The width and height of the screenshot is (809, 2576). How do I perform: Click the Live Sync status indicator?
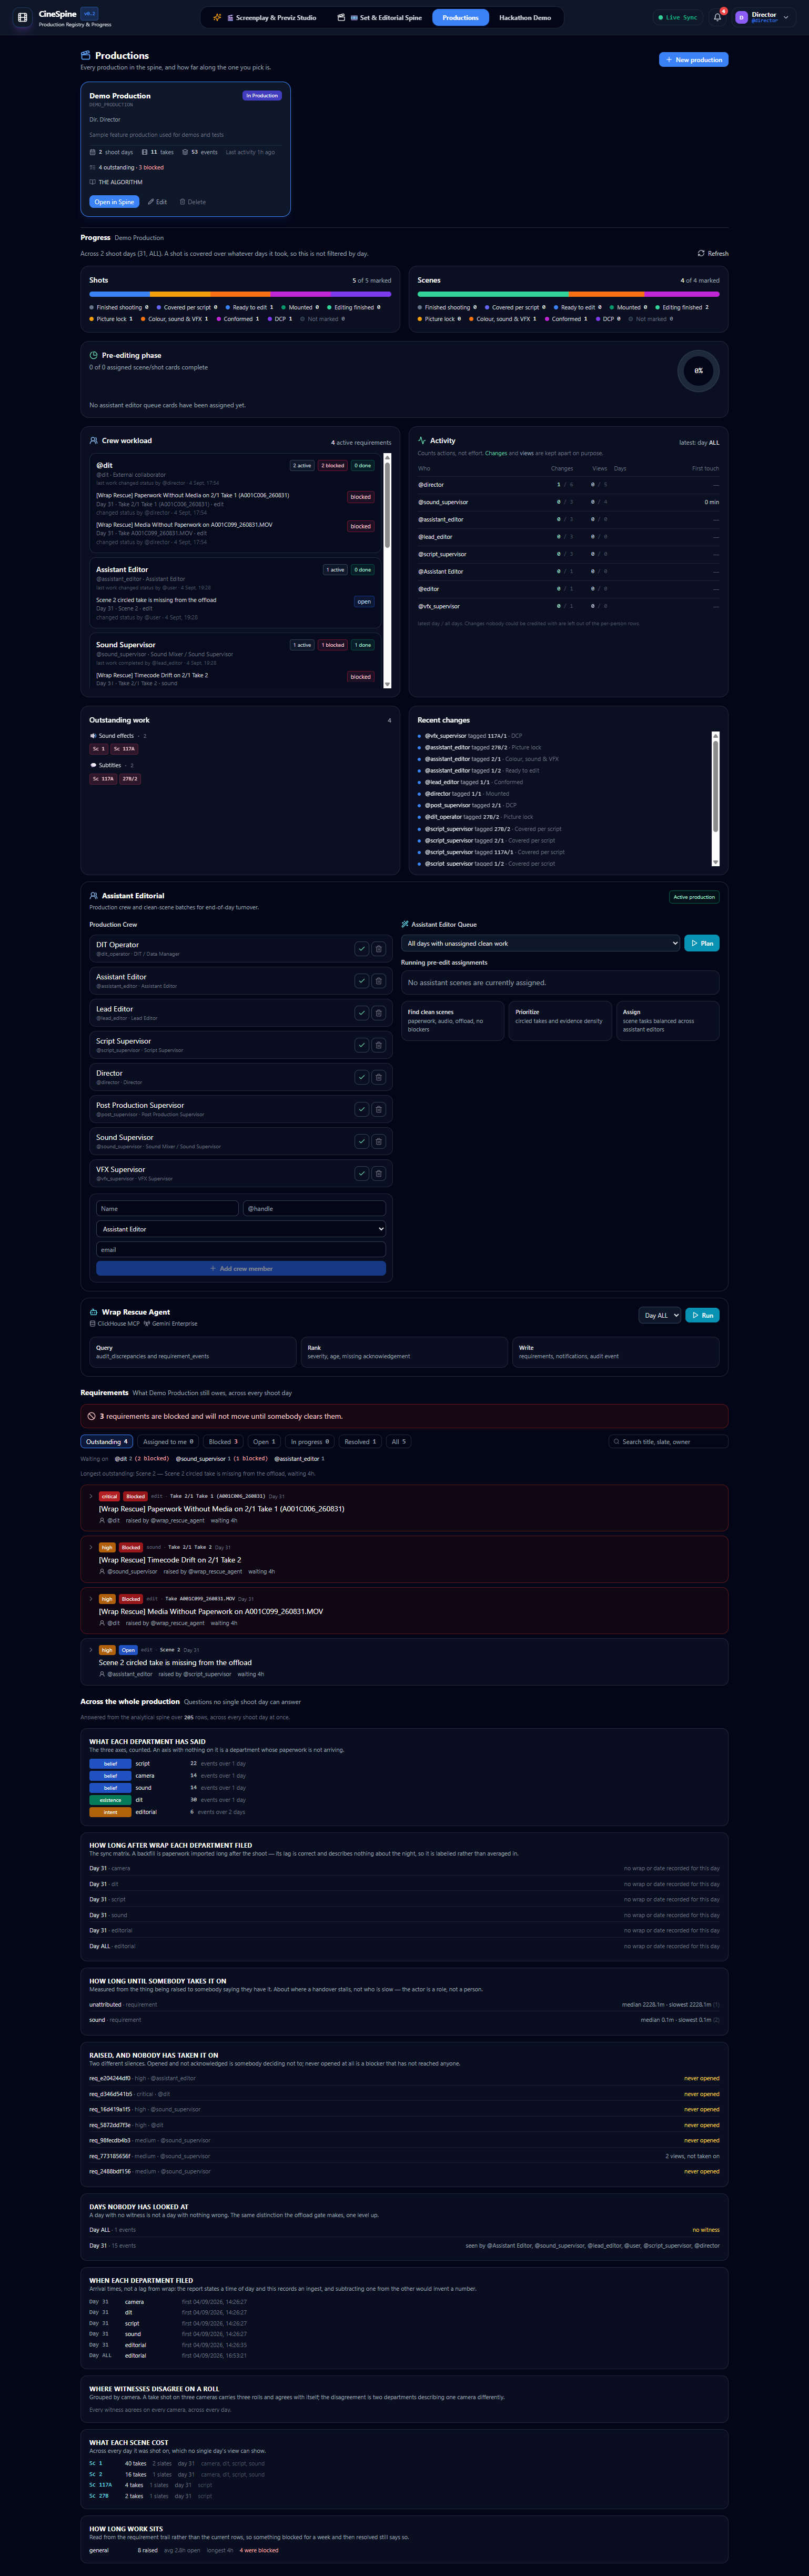point(678,17)
